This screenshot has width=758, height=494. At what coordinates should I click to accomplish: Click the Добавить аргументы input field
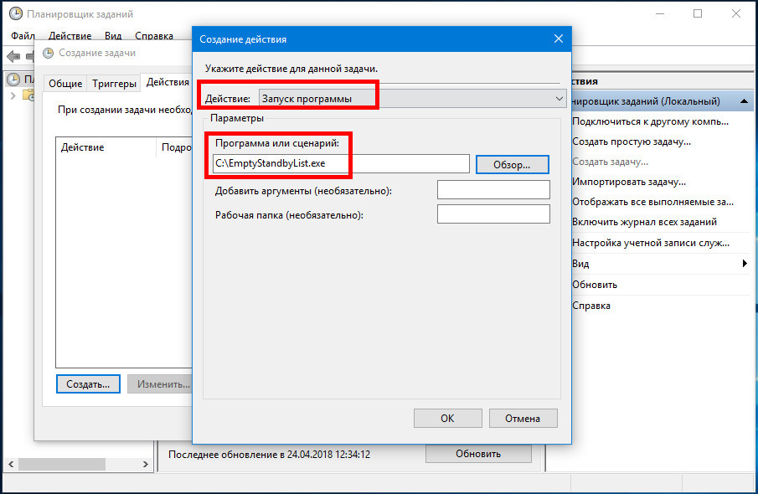(x=493, y=189)
